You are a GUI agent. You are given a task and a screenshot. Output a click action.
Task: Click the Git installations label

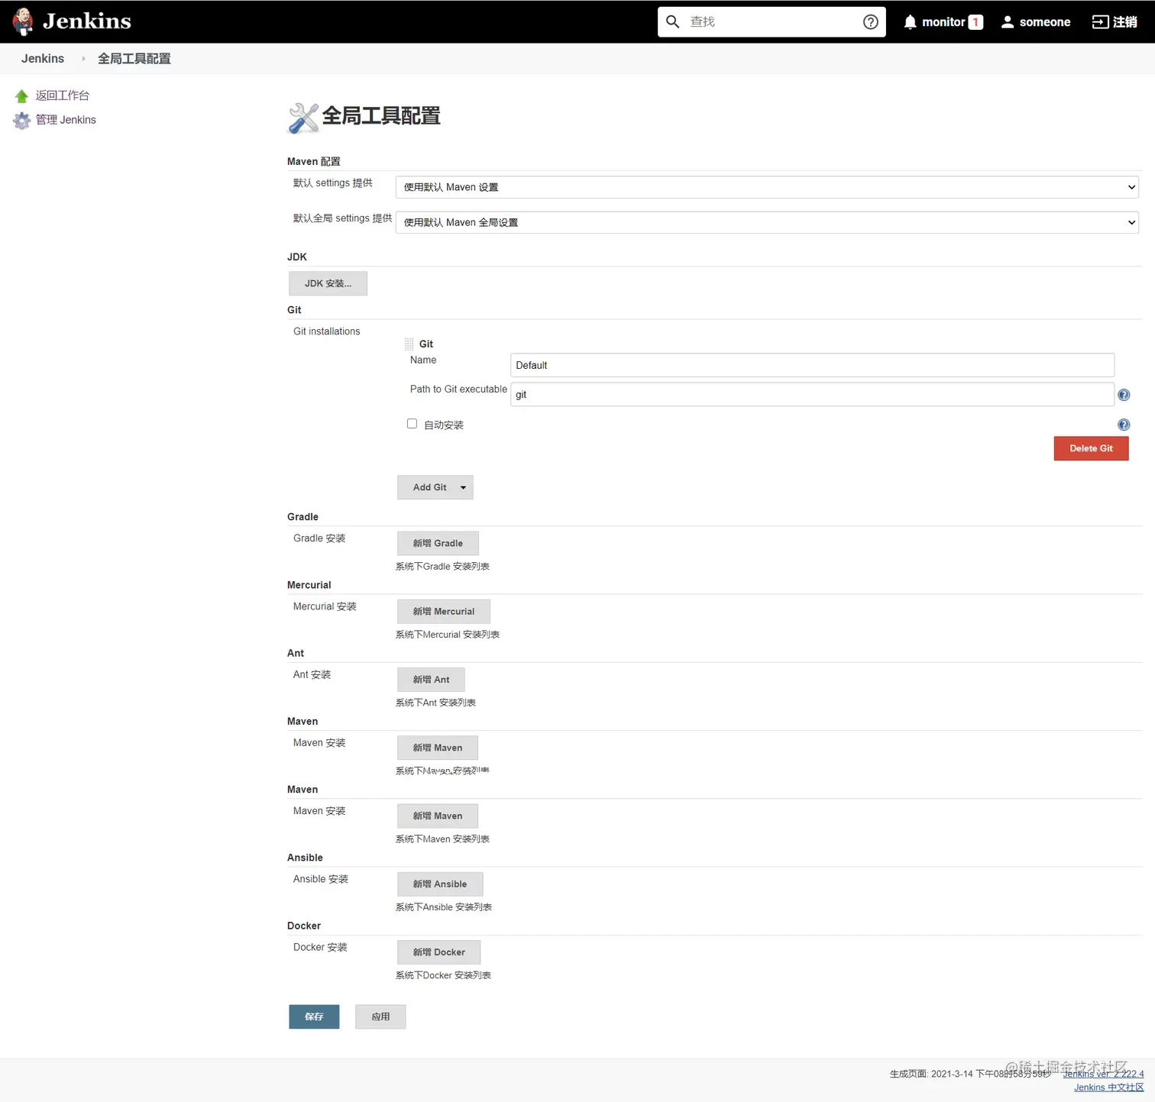pos(327,331)
